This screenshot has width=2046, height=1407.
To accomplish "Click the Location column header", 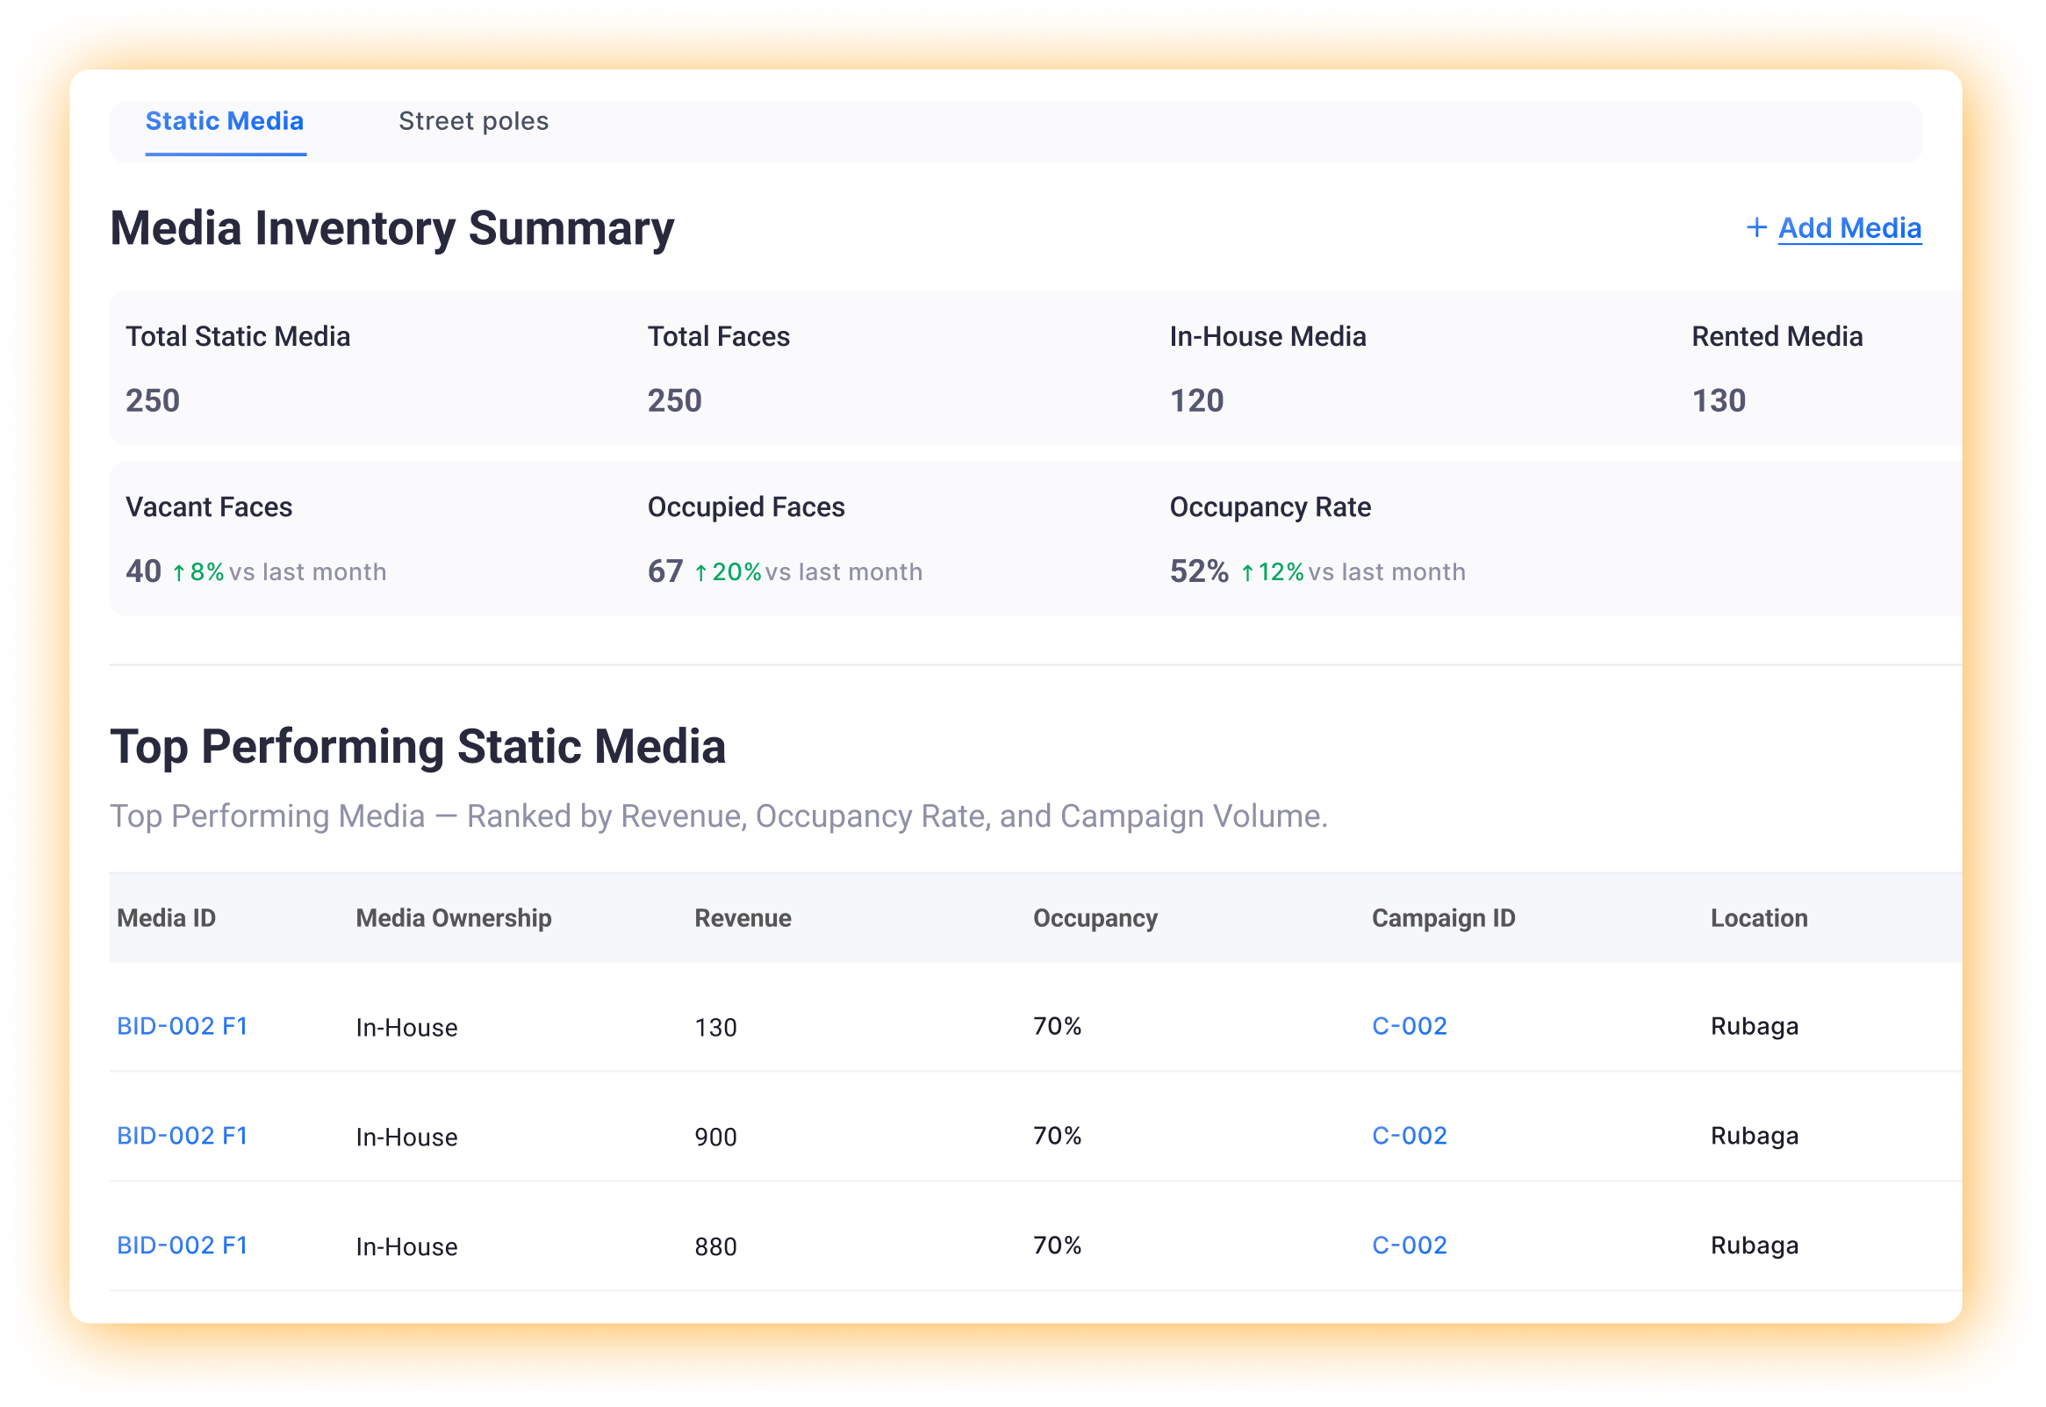I will click(1759, 918).
